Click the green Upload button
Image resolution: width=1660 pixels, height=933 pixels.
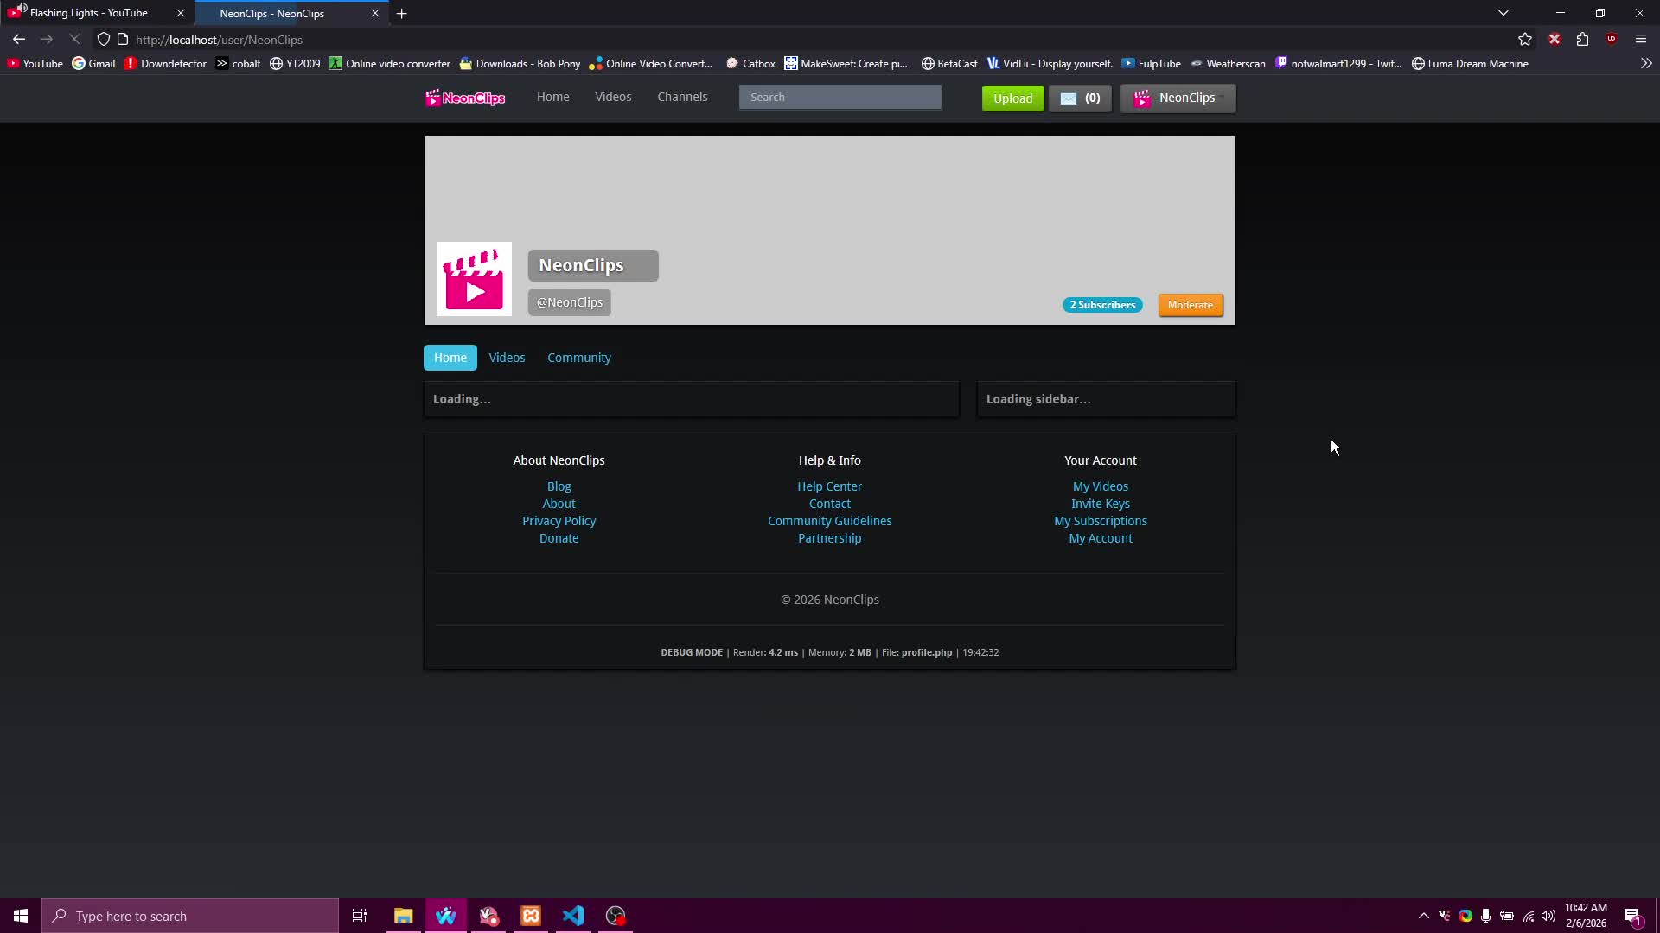tap(1012, 98)
